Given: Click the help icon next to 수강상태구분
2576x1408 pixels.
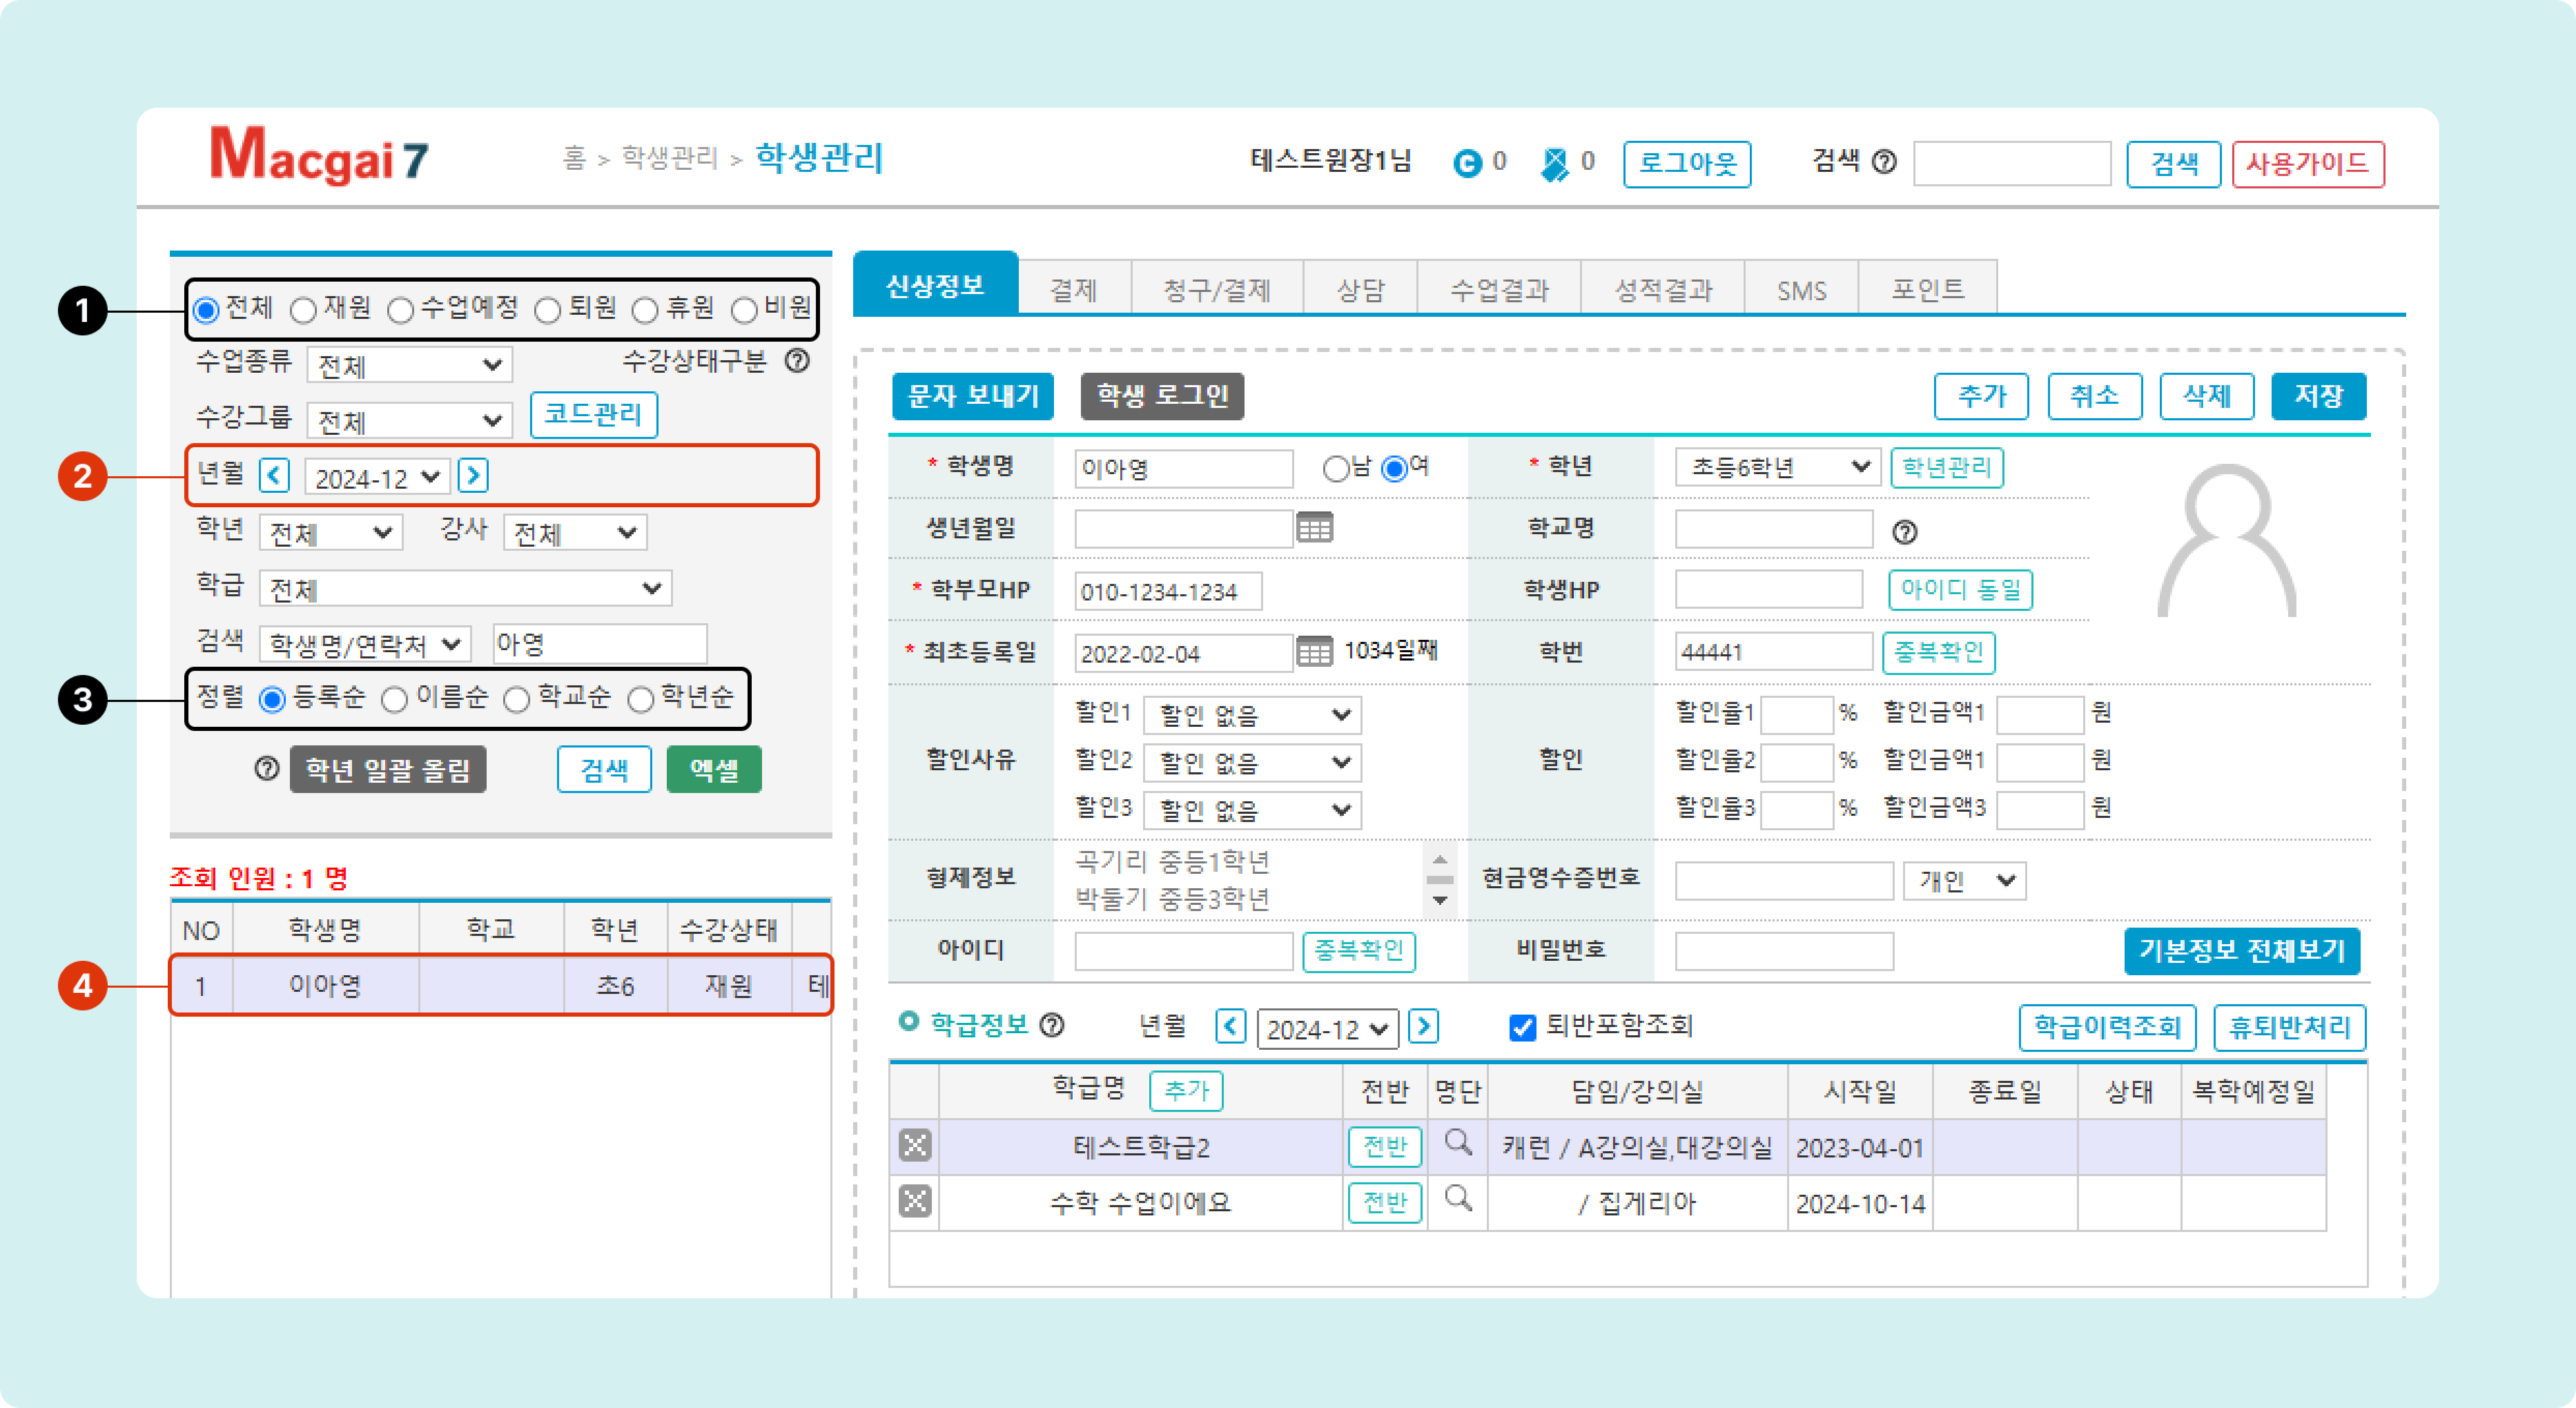Looking at the screenshot, I should tap(797, 361).
